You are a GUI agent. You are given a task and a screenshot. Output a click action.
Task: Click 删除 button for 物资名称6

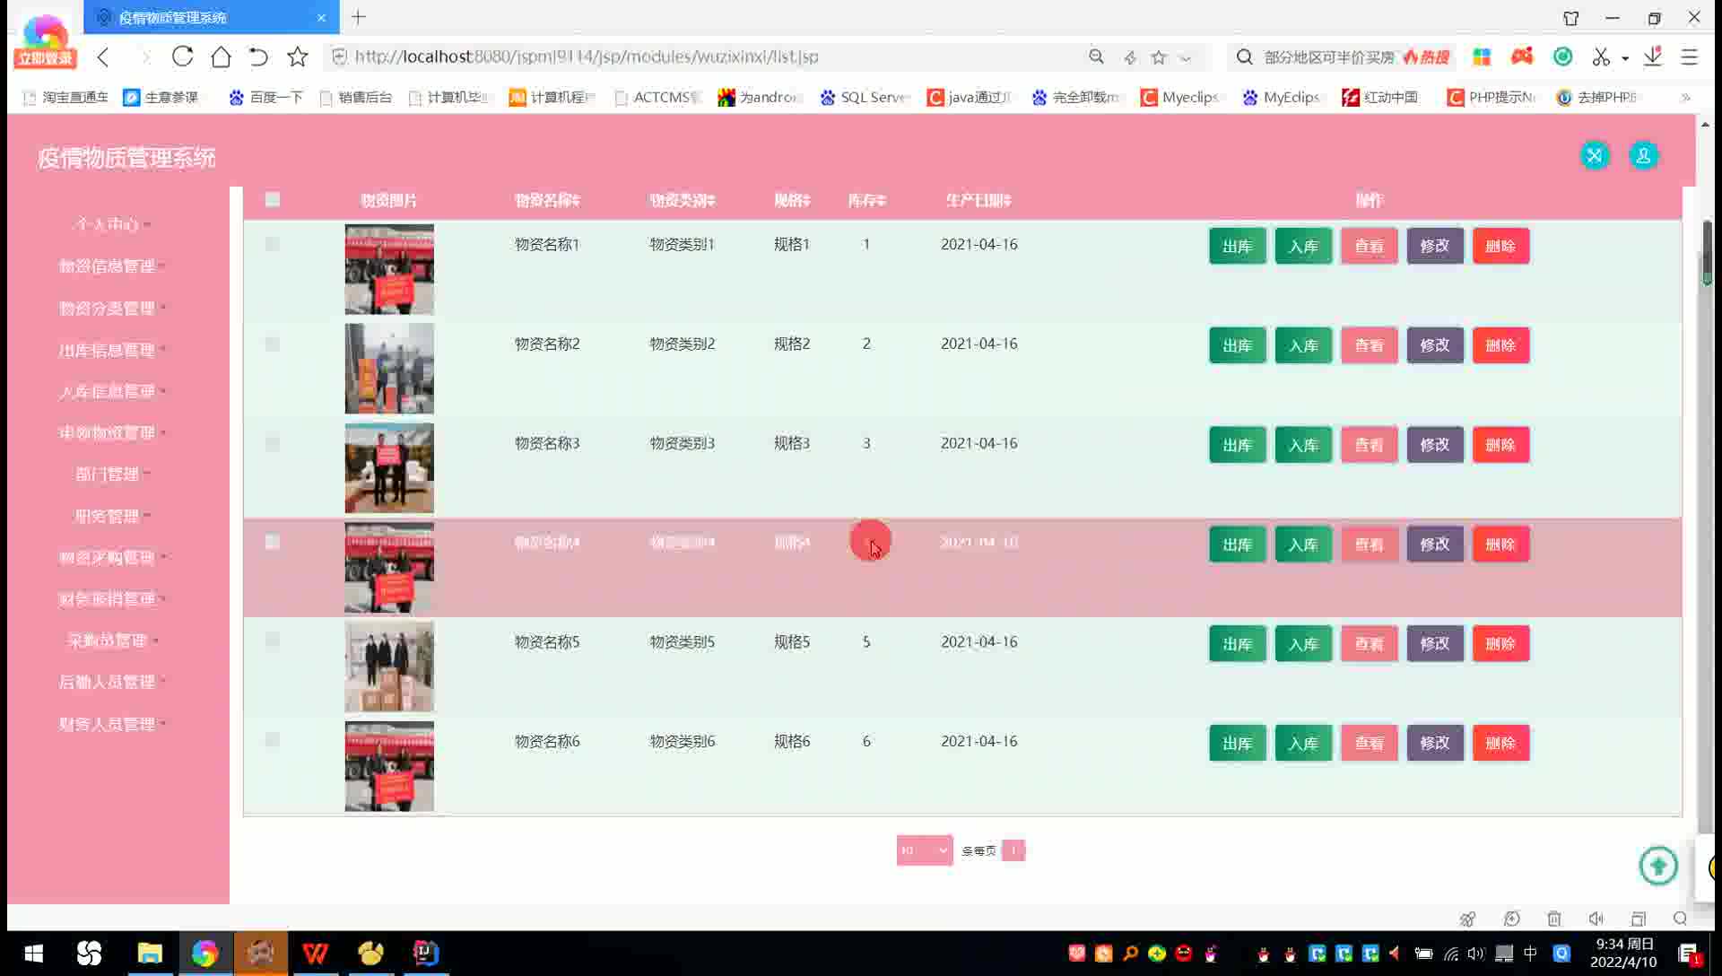tap(1500, 743)
